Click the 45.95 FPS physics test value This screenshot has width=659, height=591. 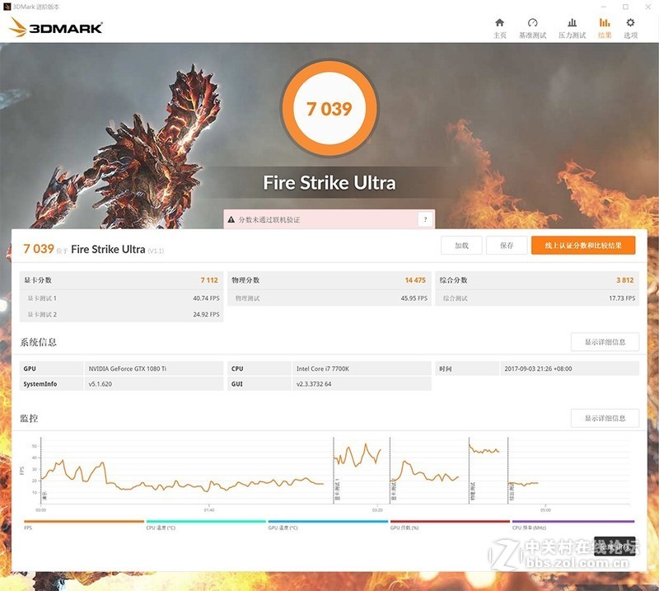click(x=414, y=298)
